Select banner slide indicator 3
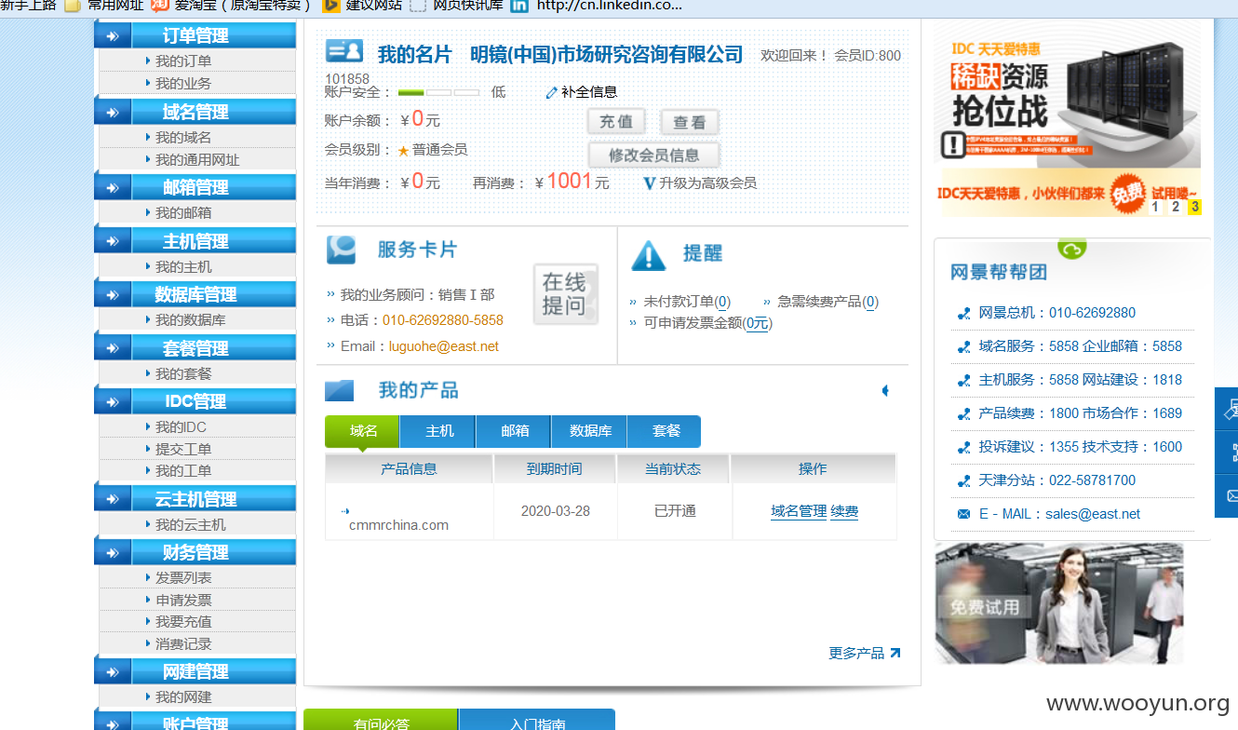 point(1194,207)
